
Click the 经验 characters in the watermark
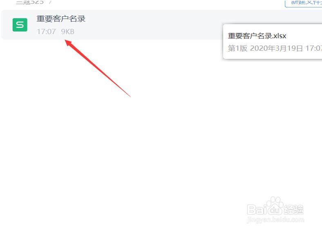pyautogui.click(x=294, y=210)
